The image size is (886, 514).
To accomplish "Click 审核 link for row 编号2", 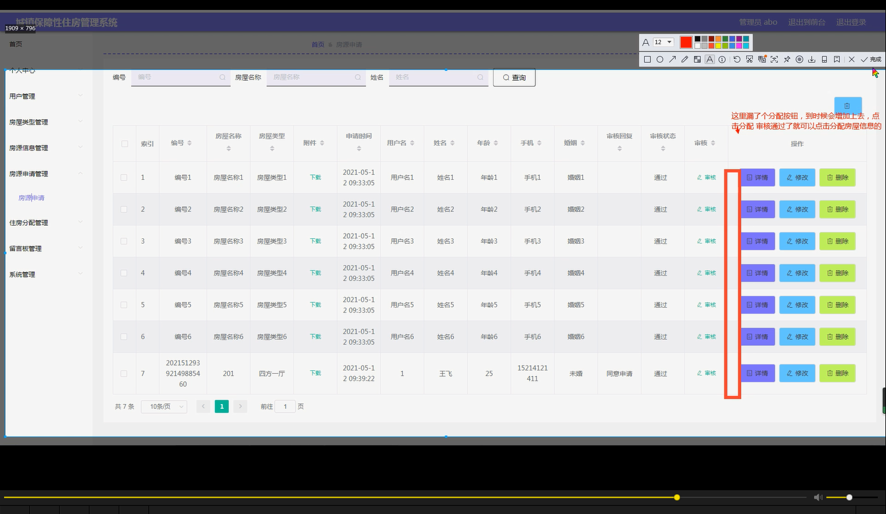I will [707, 209].
